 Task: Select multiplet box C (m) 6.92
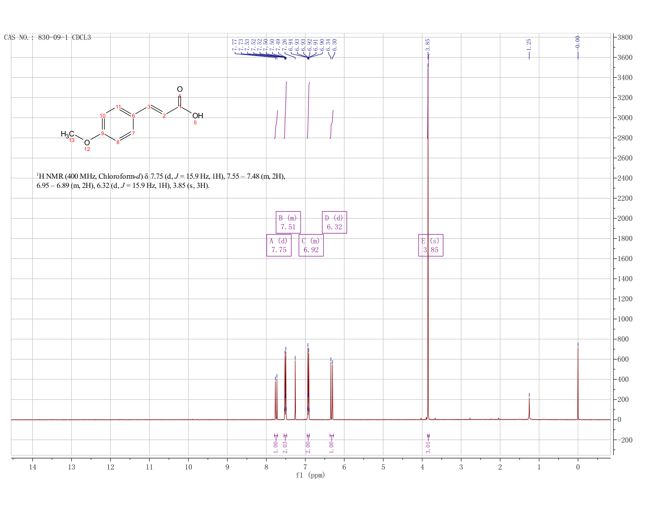[x=311, y=245]
